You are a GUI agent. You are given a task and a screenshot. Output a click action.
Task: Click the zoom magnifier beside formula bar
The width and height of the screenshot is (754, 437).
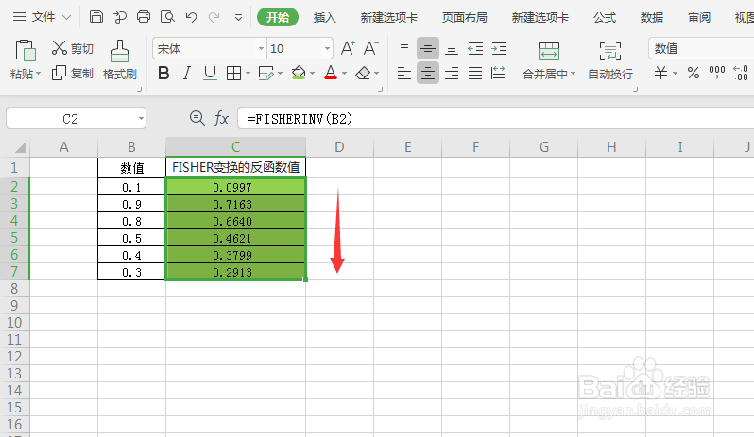(197, 118)
